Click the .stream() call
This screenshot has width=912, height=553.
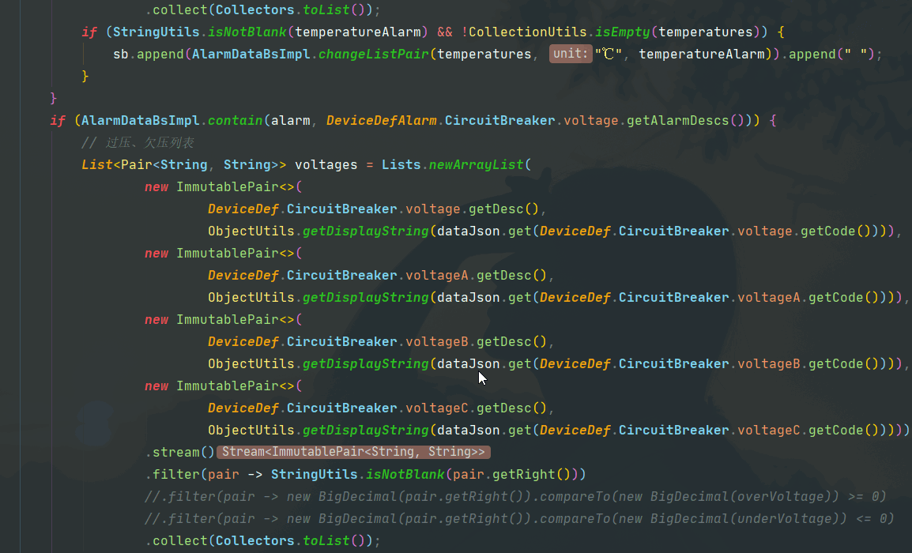(179, 452)
